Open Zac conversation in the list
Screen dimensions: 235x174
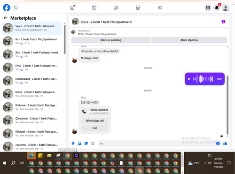coord(31,54)
